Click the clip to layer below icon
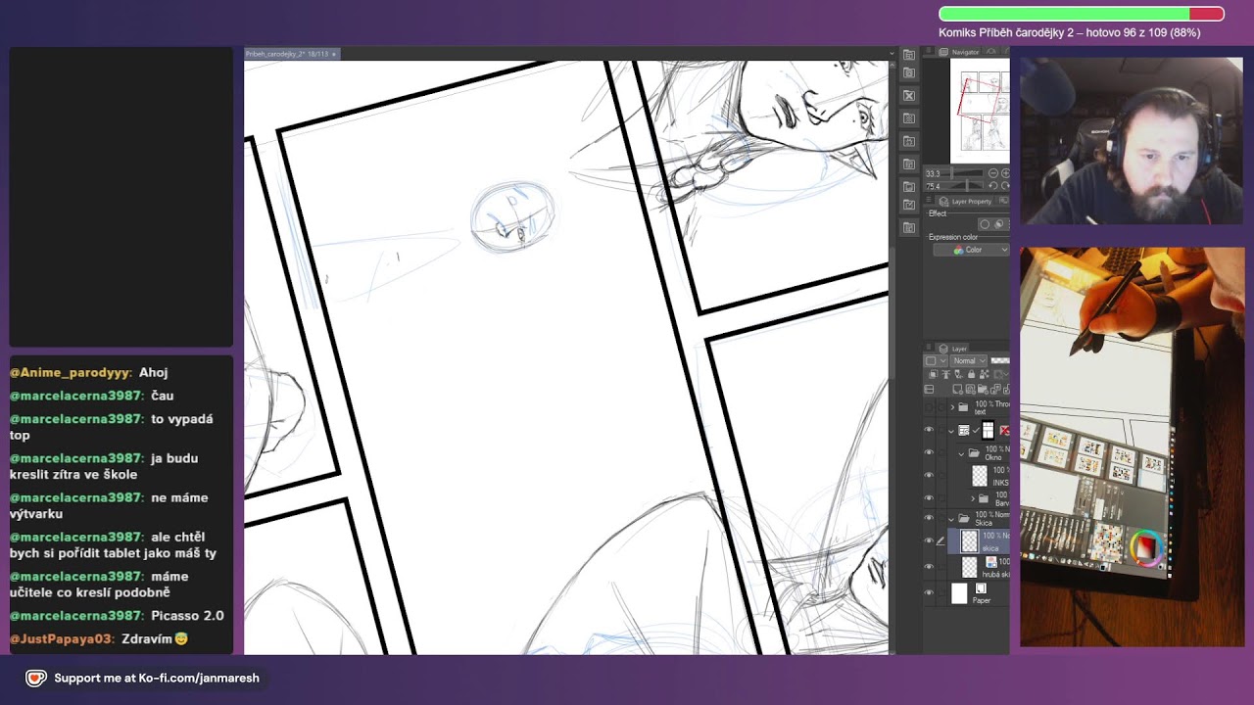The image size is (1254, 705). 933,374
